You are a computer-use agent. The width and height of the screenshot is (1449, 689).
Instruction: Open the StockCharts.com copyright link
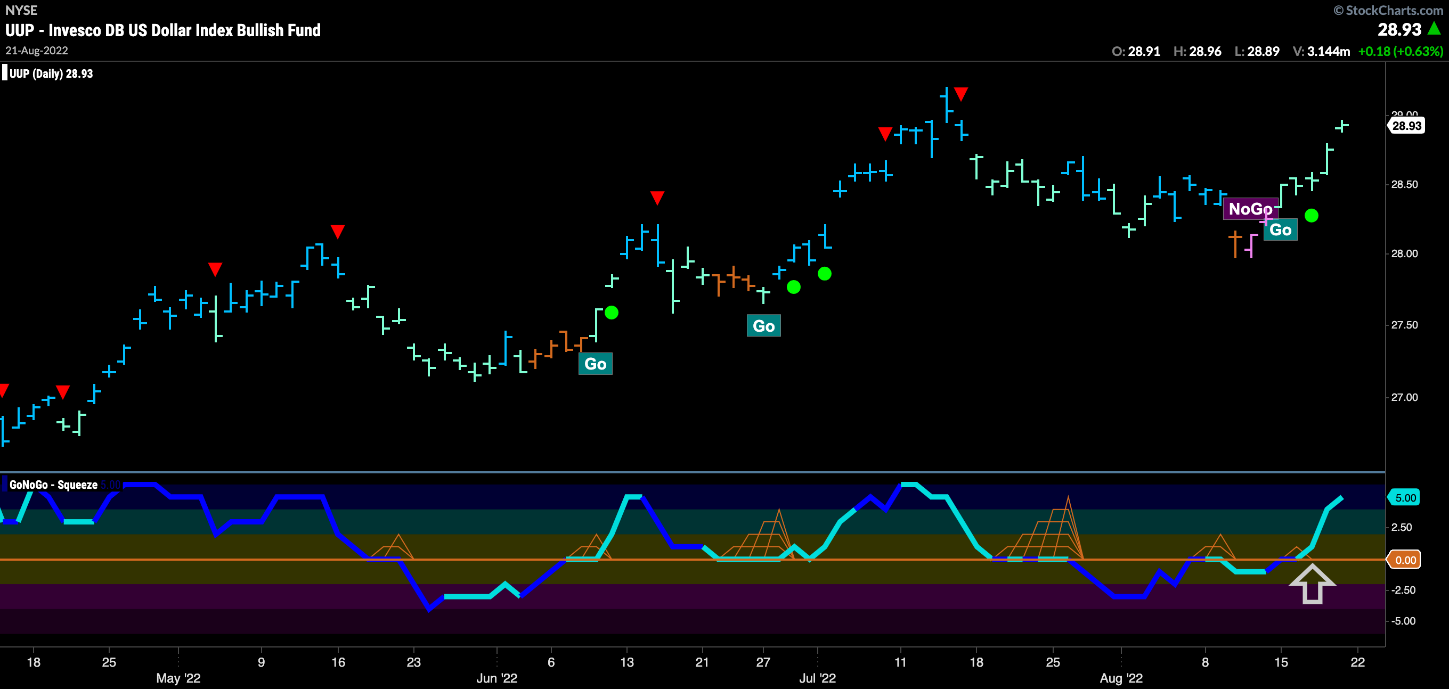tap(1388, 10)
